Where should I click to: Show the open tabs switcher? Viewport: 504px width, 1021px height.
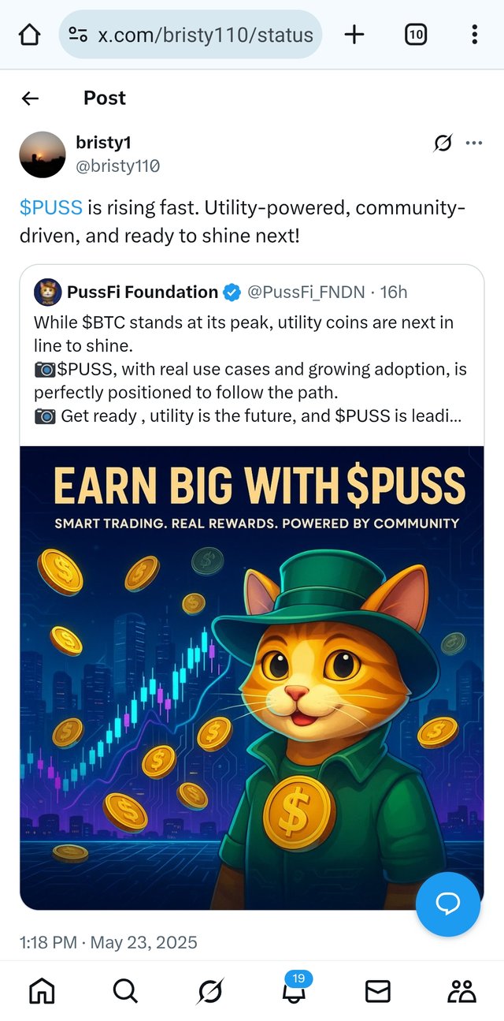point(415,35)
